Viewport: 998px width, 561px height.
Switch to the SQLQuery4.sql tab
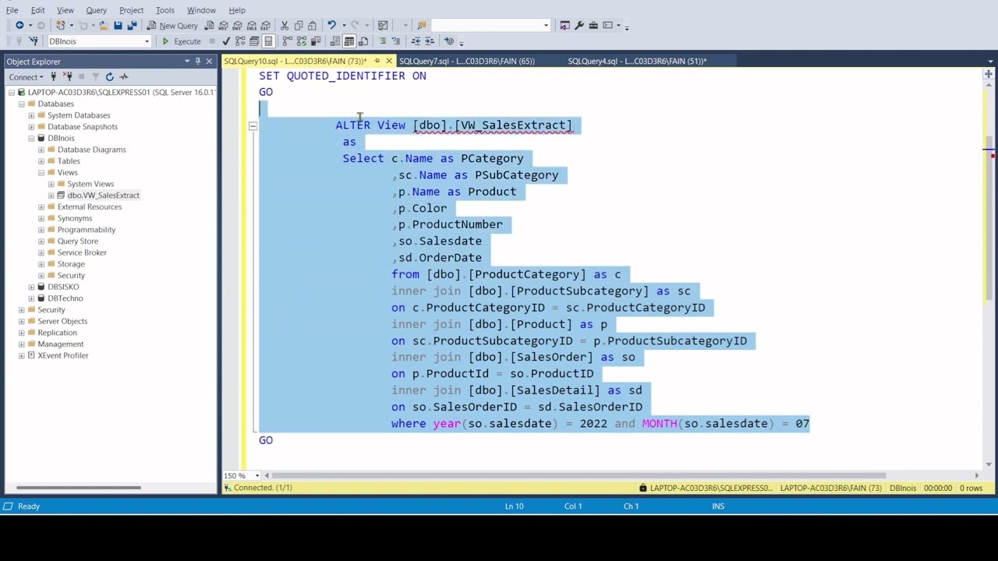point(637,61)
